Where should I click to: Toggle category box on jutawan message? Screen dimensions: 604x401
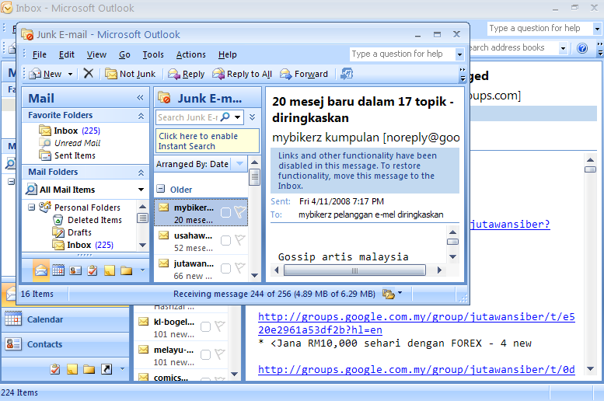click(225, 268)
